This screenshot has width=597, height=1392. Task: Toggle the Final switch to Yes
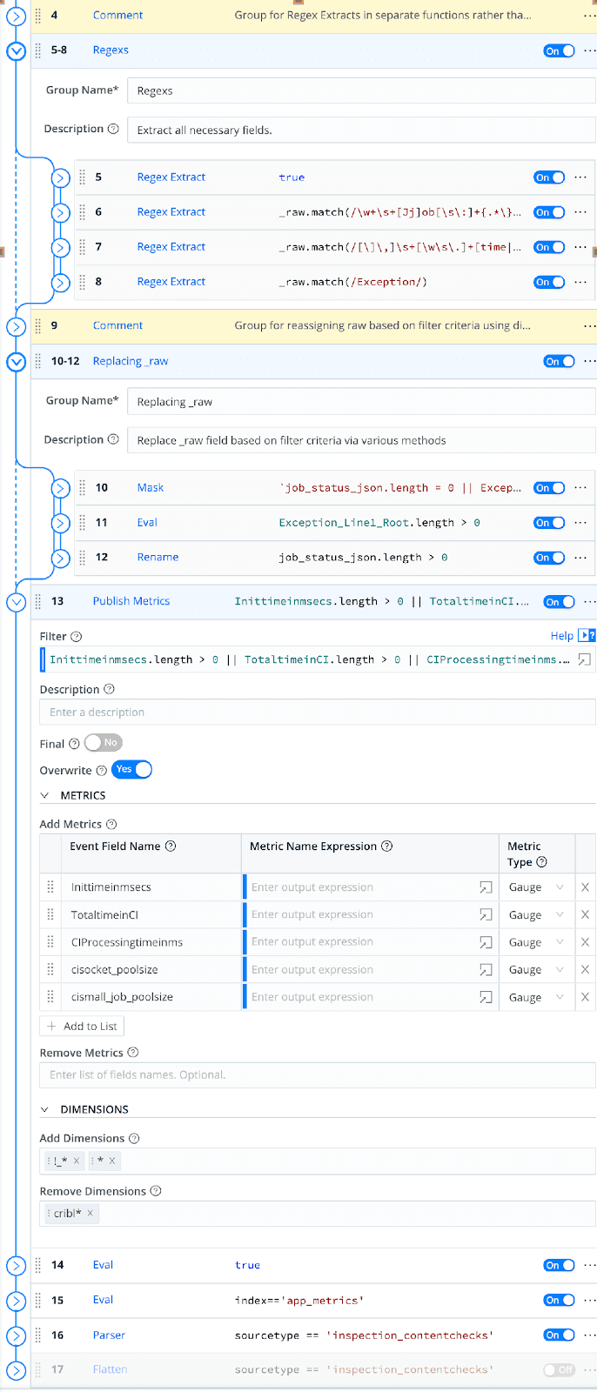tap(104, 743)
